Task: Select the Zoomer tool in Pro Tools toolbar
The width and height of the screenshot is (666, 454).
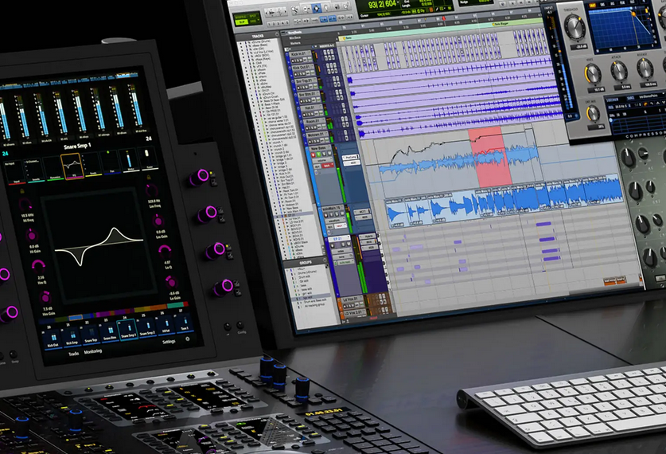Action: point(294,10)
